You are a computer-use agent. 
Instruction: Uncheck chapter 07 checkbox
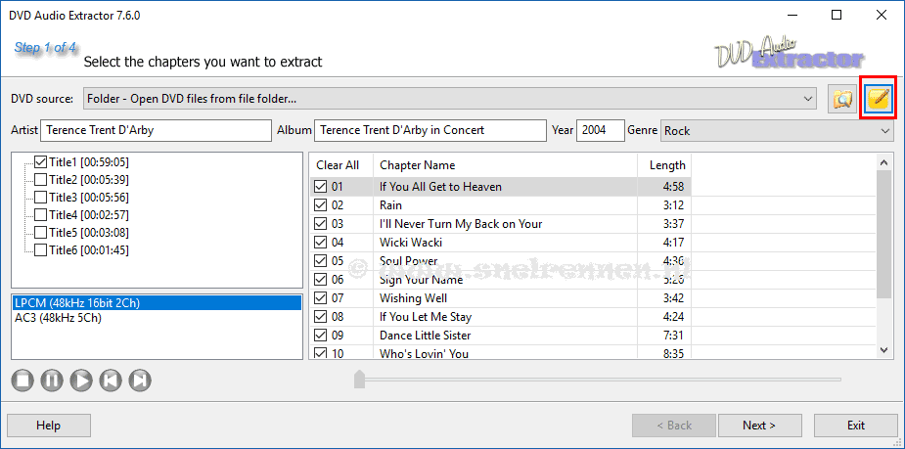[x=320, y=298]
